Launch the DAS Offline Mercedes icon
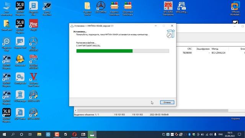The image size is (245, 138). (101, 7)
